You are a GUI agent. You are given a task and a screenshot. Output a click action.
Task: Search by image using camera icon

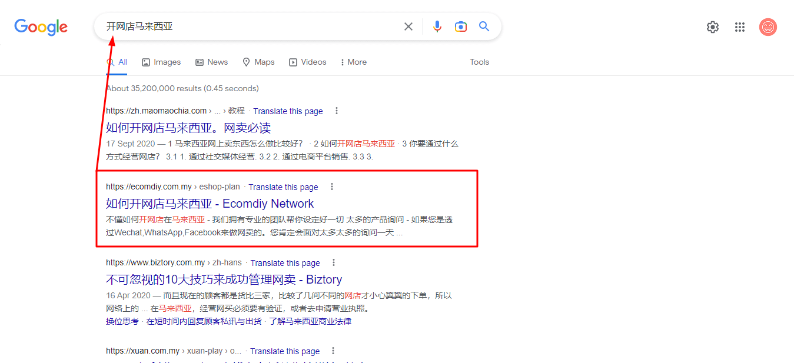click(461, 26)
